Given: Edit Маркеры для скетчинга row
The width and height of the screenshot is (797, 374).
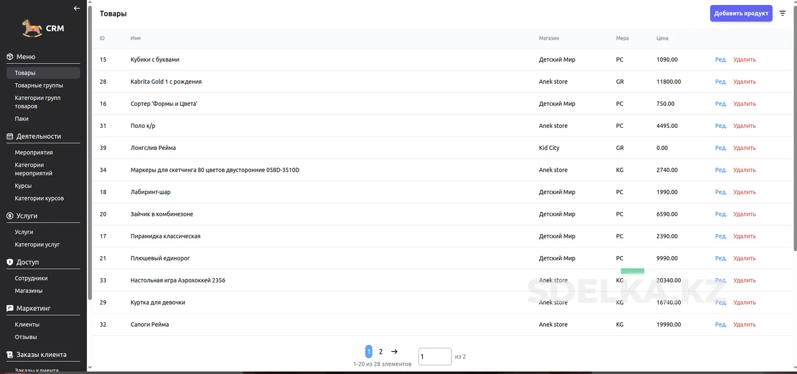Looking at the screenshot, I should [721, 170].
